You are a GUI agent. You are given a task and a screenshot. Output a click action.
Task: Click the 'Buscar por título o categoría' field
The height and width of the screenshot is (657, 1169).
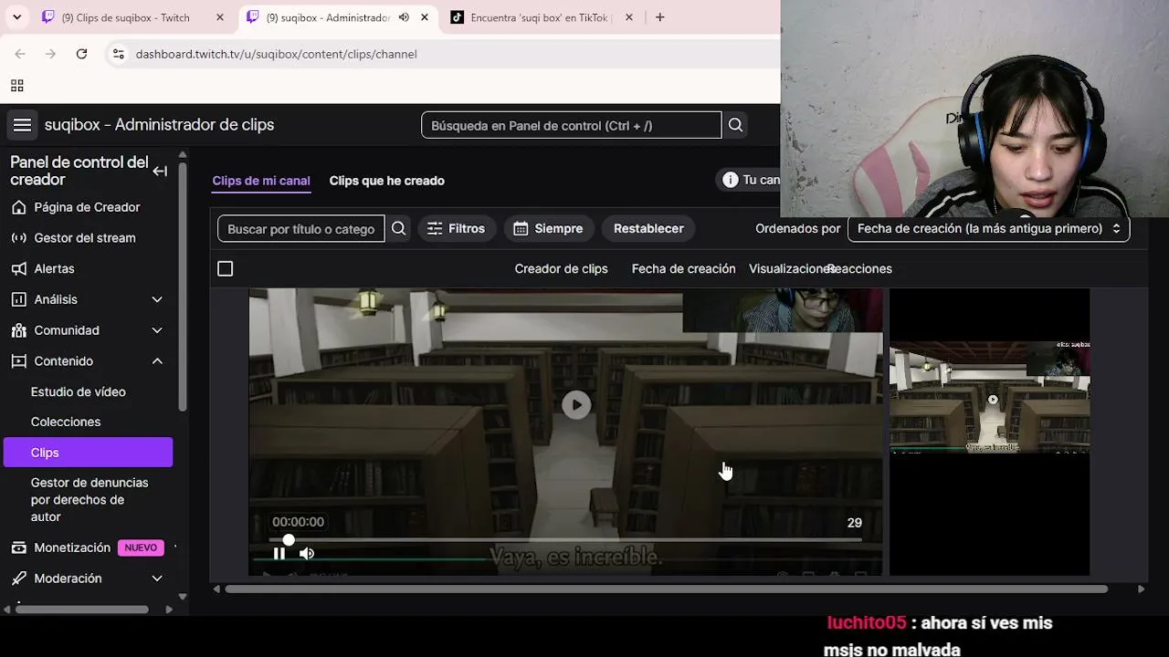301,228
